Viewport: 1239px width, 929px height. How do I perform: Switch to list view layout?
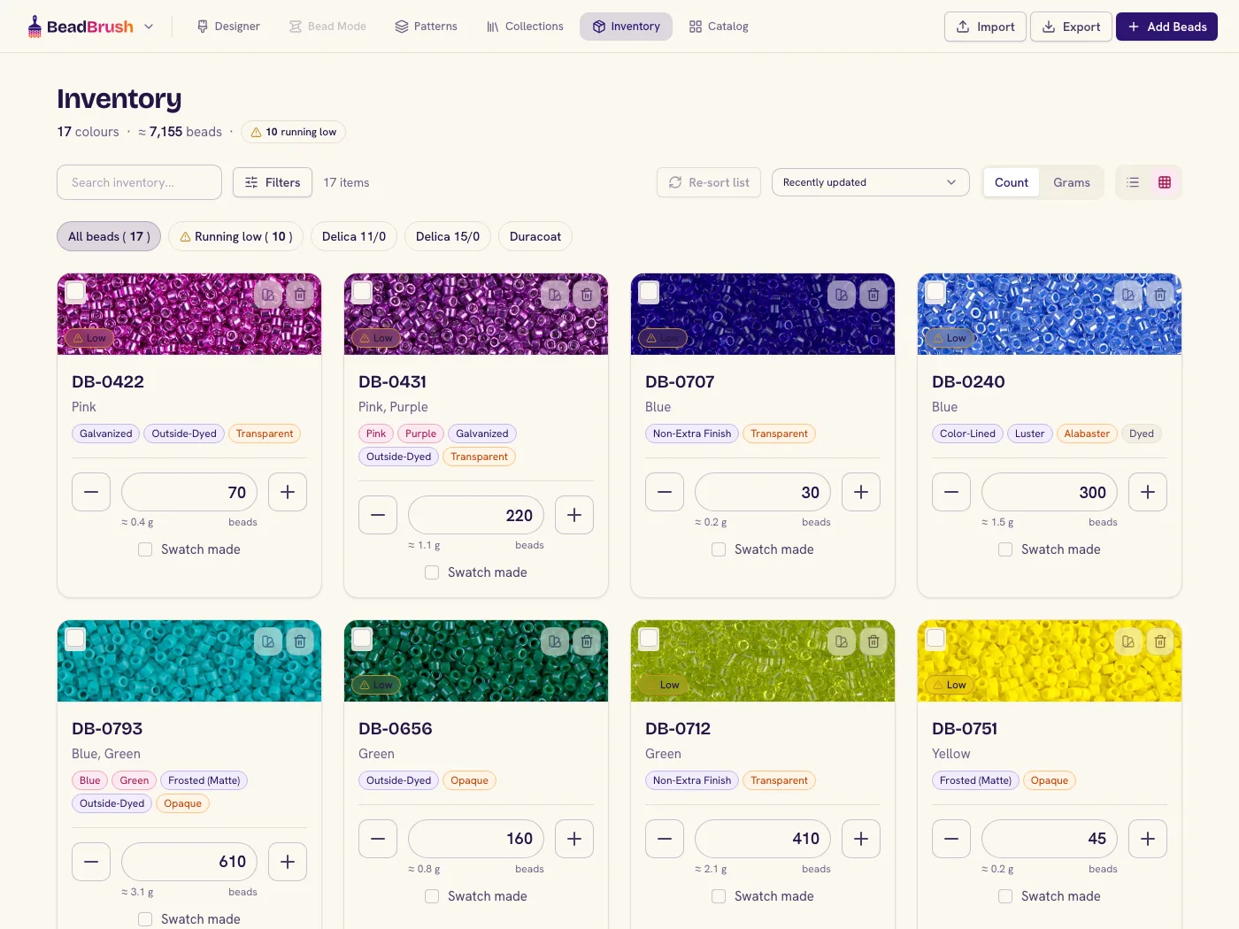1133,182
